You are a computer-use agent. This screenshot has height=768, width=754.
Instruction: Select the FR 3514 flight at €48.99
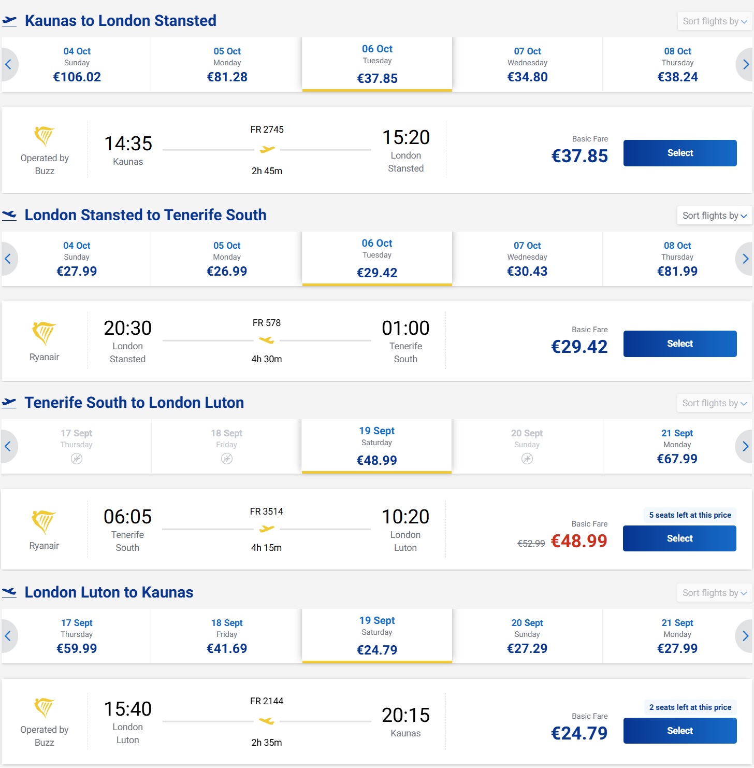pos(679,538)
